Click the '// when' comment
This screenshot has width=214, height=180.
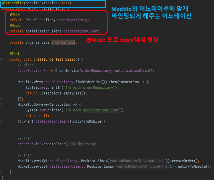point(25,138)
